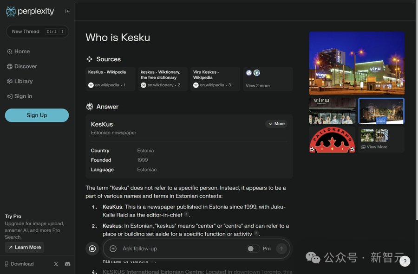Click the Learn More button
This screenshot has width=418, height=274.
(24, 247)
